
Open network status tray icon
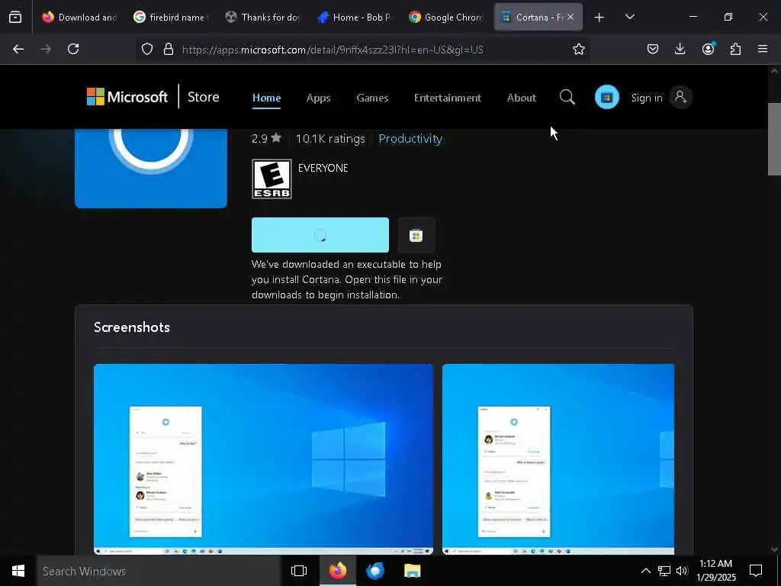(x=664, y=571)
